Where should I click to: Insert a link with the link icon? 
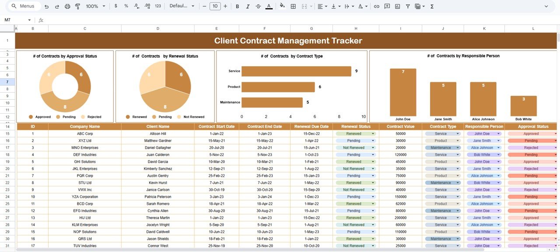[376, 6]
